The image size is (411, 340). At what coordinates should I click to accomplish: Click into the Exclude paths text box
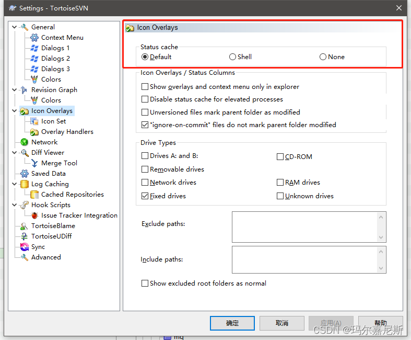click(304, 227)
